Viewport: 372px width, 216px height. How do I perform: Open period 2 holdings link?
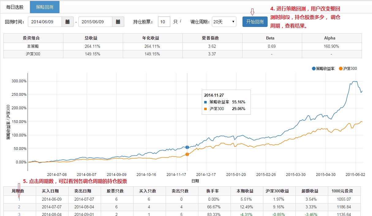[x=19, y=207]
